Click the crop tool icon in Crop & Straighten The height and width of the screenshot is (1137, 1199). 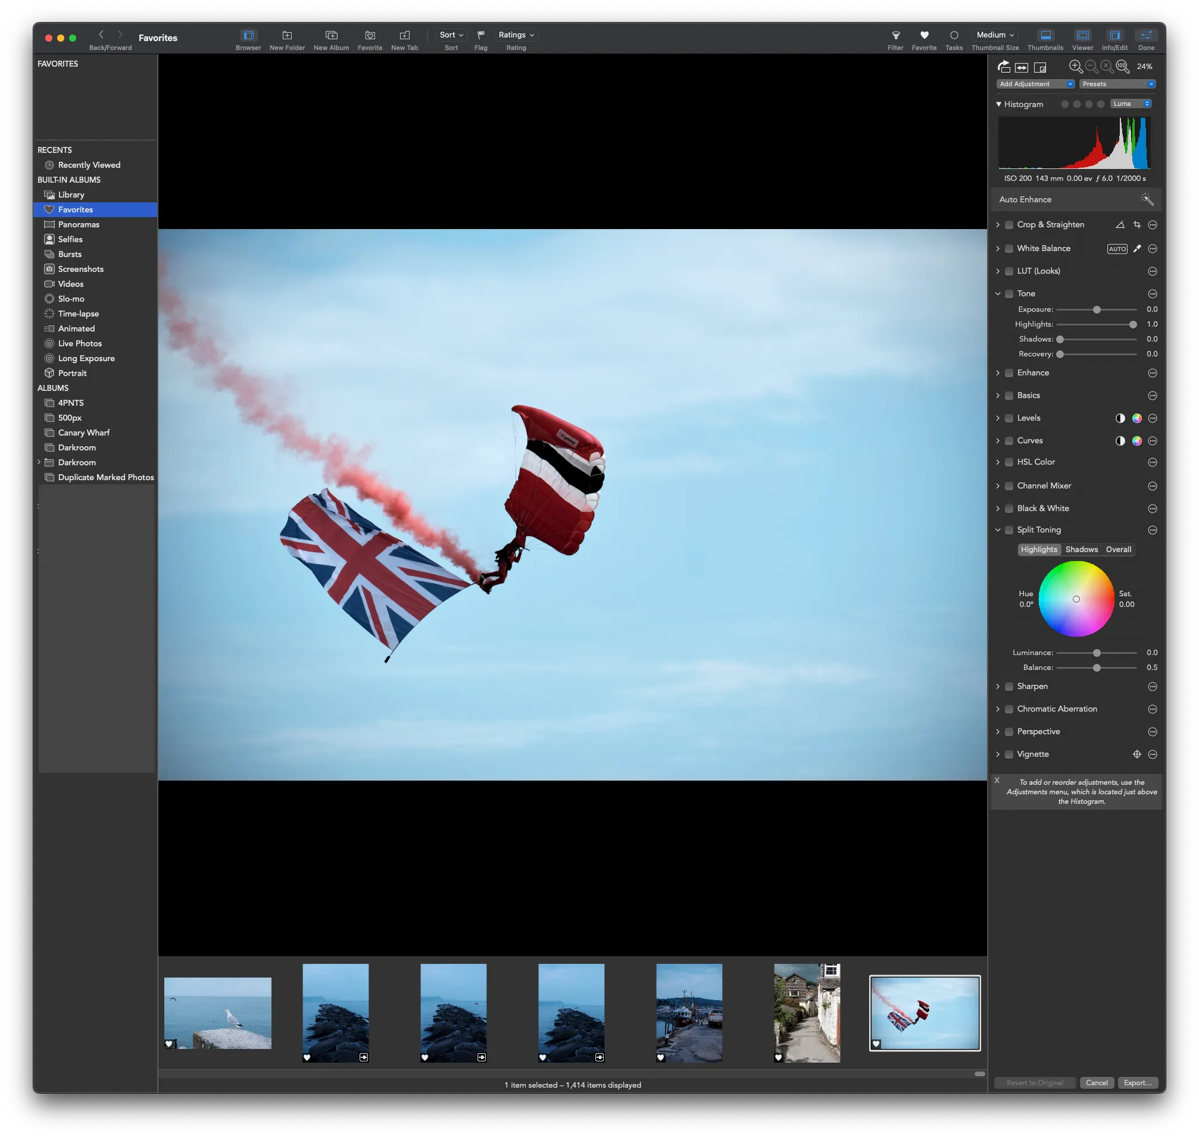pos(1136,225)
